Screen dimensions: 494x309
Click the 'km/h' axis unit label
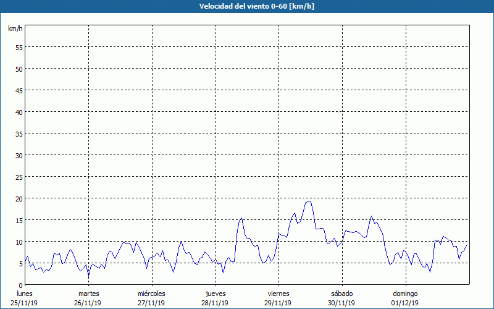(15, 28)
